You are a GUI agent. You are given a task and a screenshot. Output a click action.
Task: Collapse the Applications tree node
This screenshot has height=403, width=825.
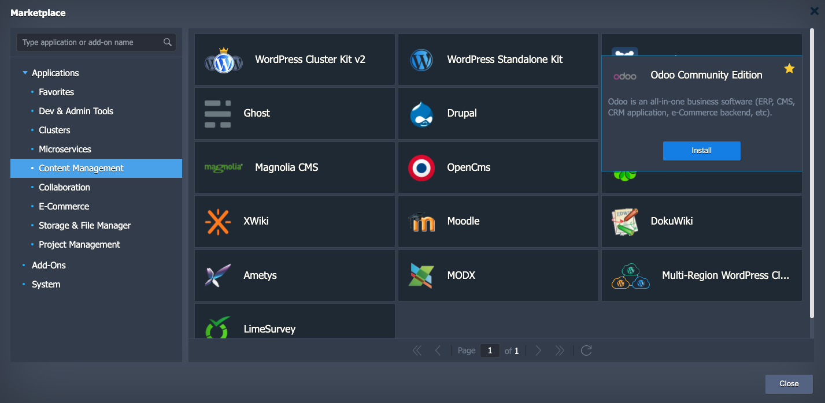click(25, 73)
